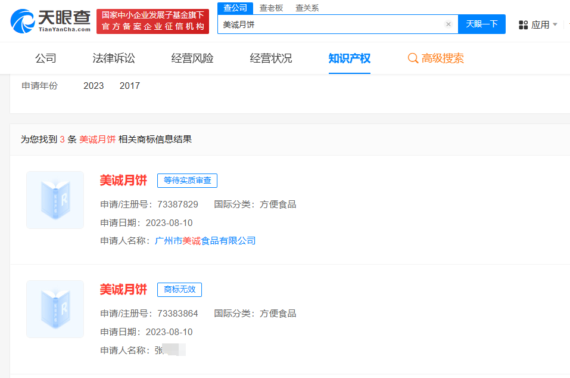Switch to 查老板 search tab

pos(271,8)
